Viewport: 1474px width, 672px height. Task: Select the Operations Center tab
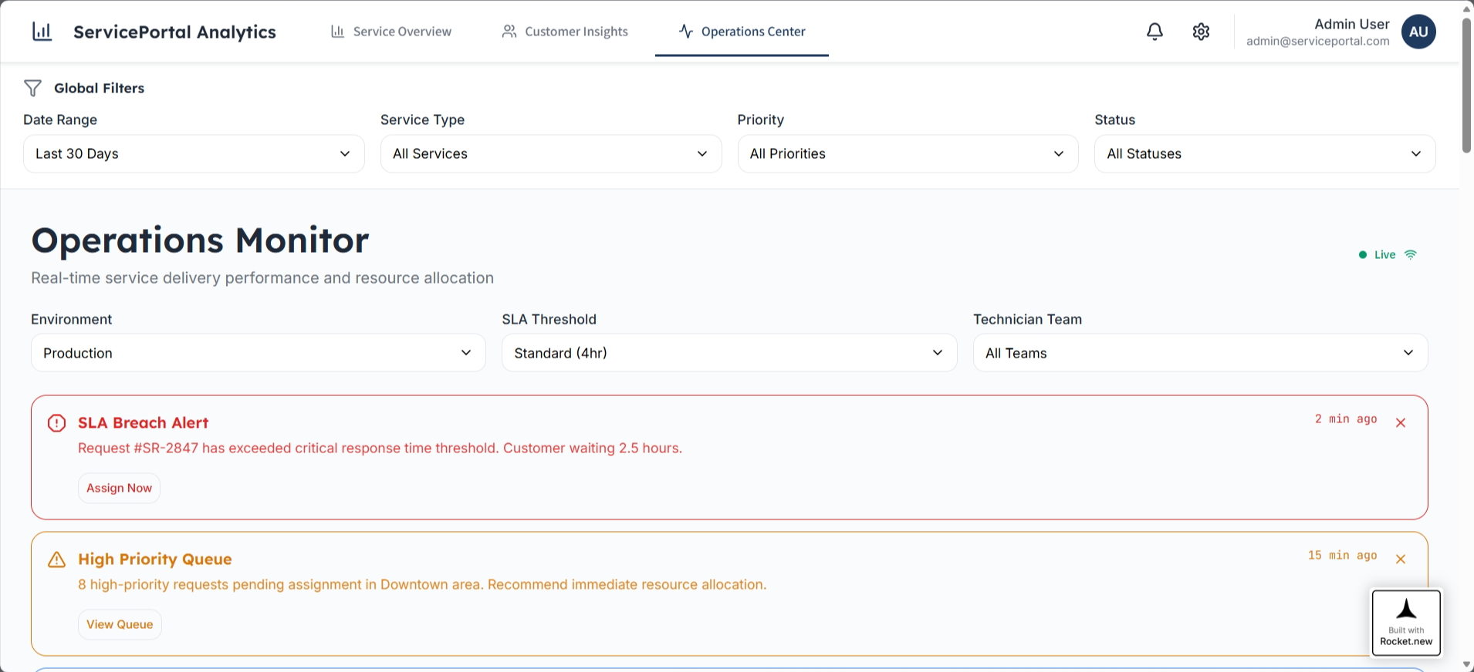(x=742, y=32)
